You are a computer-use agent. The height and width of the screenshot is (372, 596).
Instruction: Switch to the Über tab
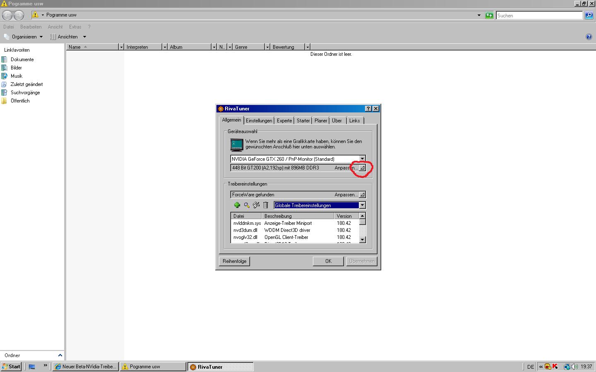coord(337,121)
